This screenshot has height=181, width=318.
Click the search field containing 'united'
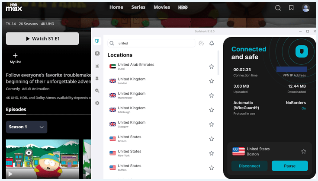[x=151, y=43]
